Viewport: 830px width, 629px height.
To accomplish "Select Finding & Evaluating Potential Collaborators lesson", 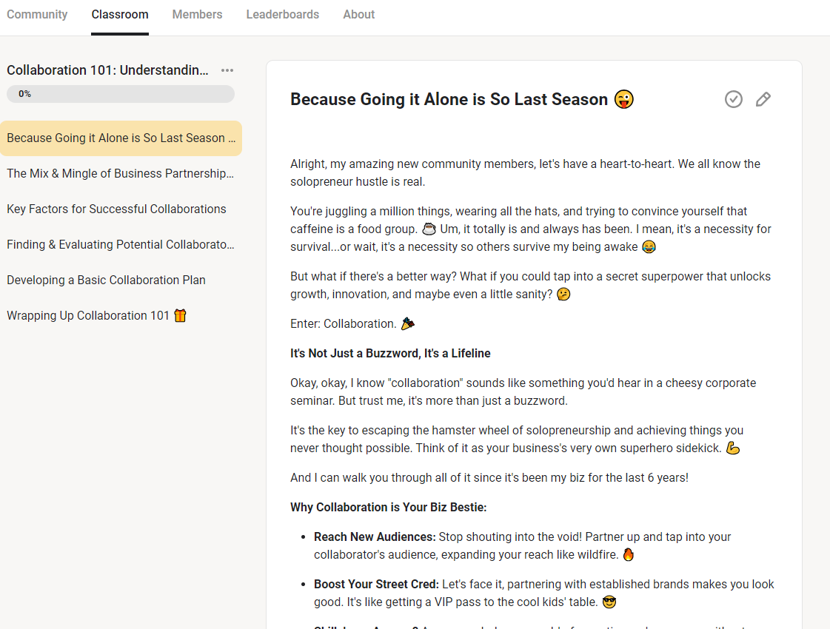I will click(x=120, y=244).
